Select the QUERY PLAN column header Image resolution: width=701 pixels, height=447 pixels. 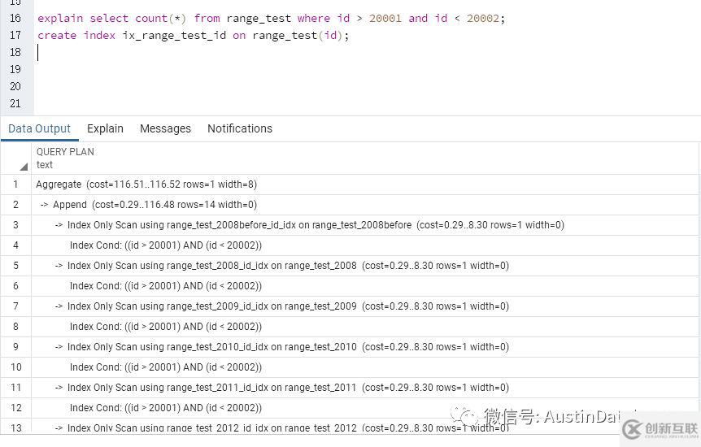(x=365, y=158)
